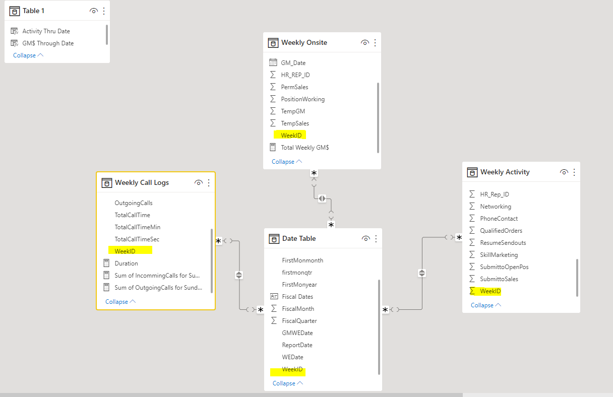The width and height of the screenshot is (613, 397).
Task: Select the QualifiedOrders field
Action: click(501, 231)
